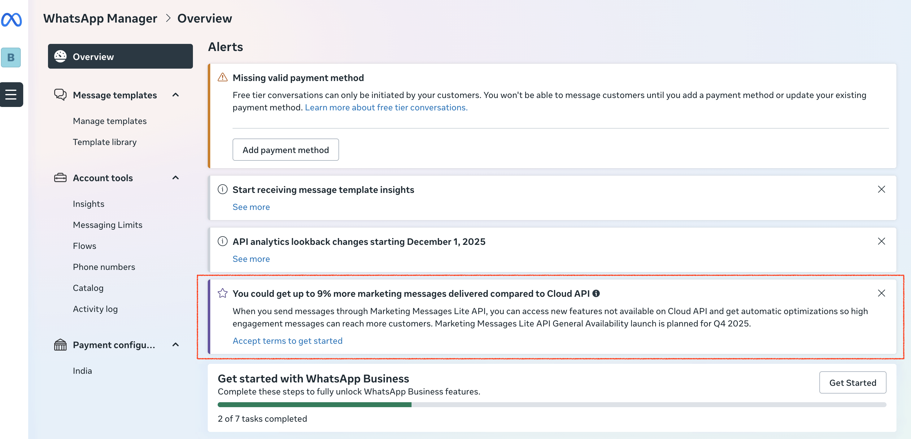This screenshot has width=911, height=439.
Task: Click the Meta logo icon
Action: (11, 19)
